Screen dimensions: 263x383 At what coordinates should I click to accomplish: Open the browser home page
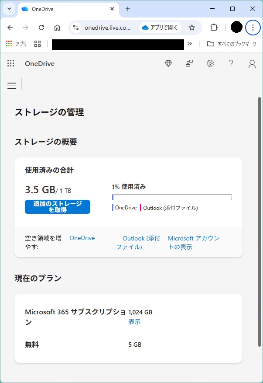[57, 28]
